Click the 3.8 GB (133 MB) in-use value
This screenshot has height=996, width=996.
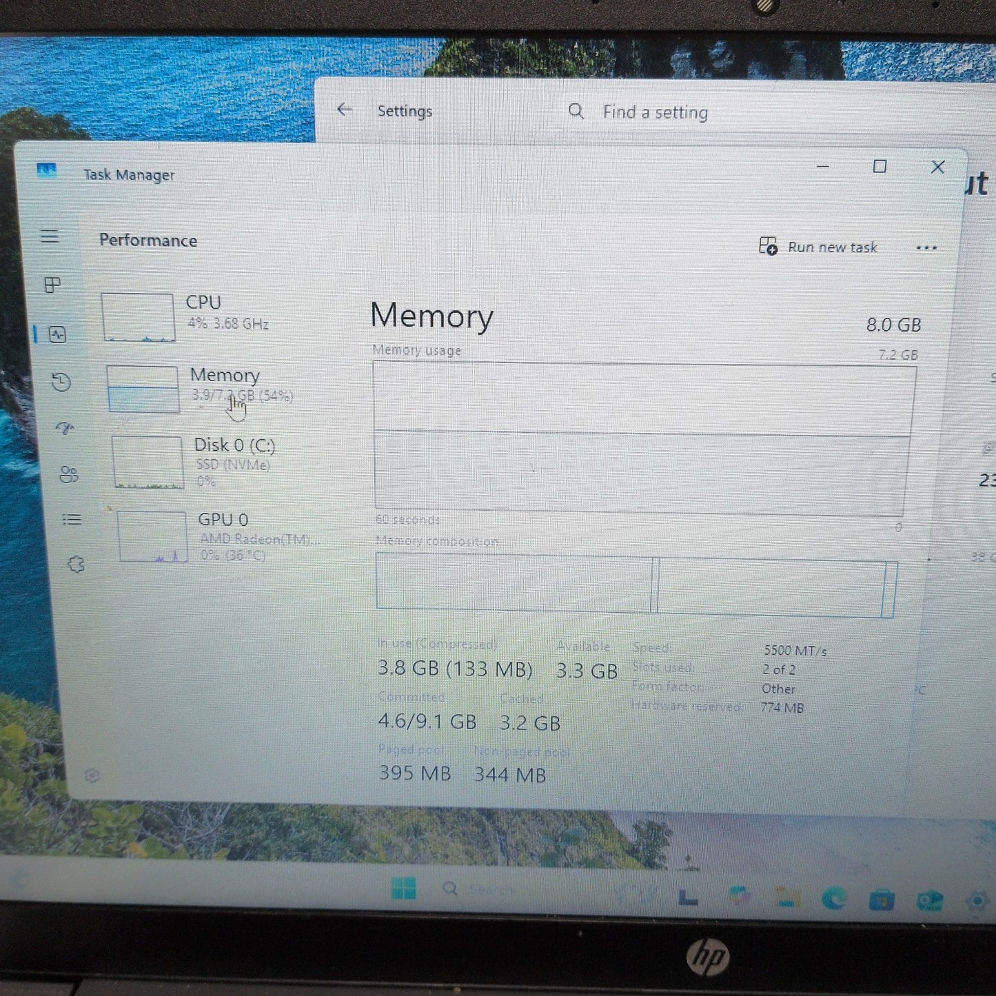coord(455,669)
